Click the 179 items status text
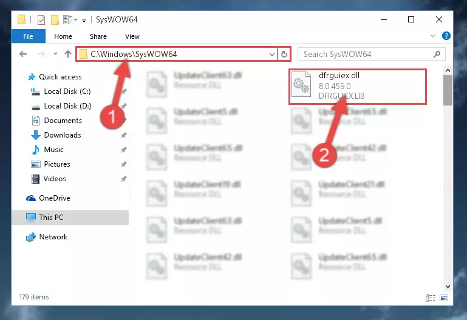Viewport: 467px width, 320px height. [34, 297]
